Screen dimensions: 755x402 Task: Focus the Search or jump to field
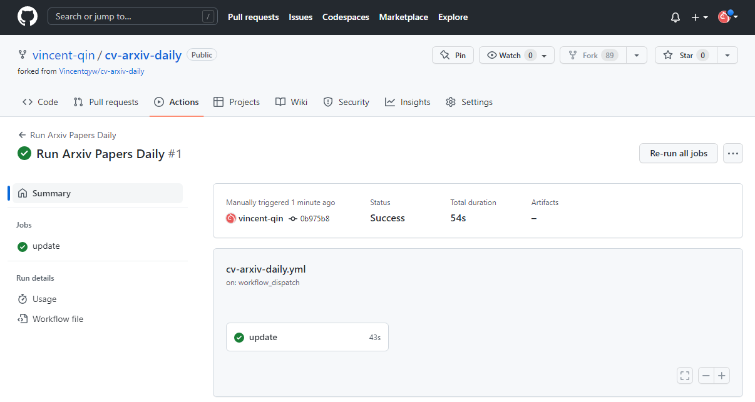coord(133,17)
